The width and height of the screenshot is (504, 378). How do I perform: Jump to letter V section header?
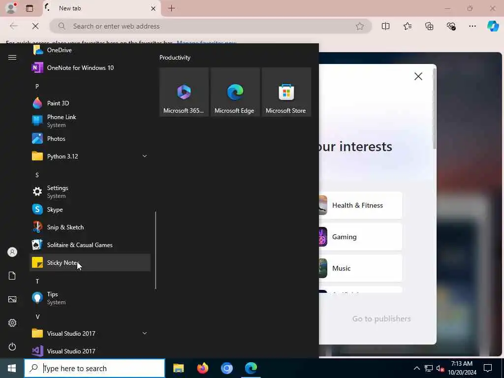[x=37, y=316]
